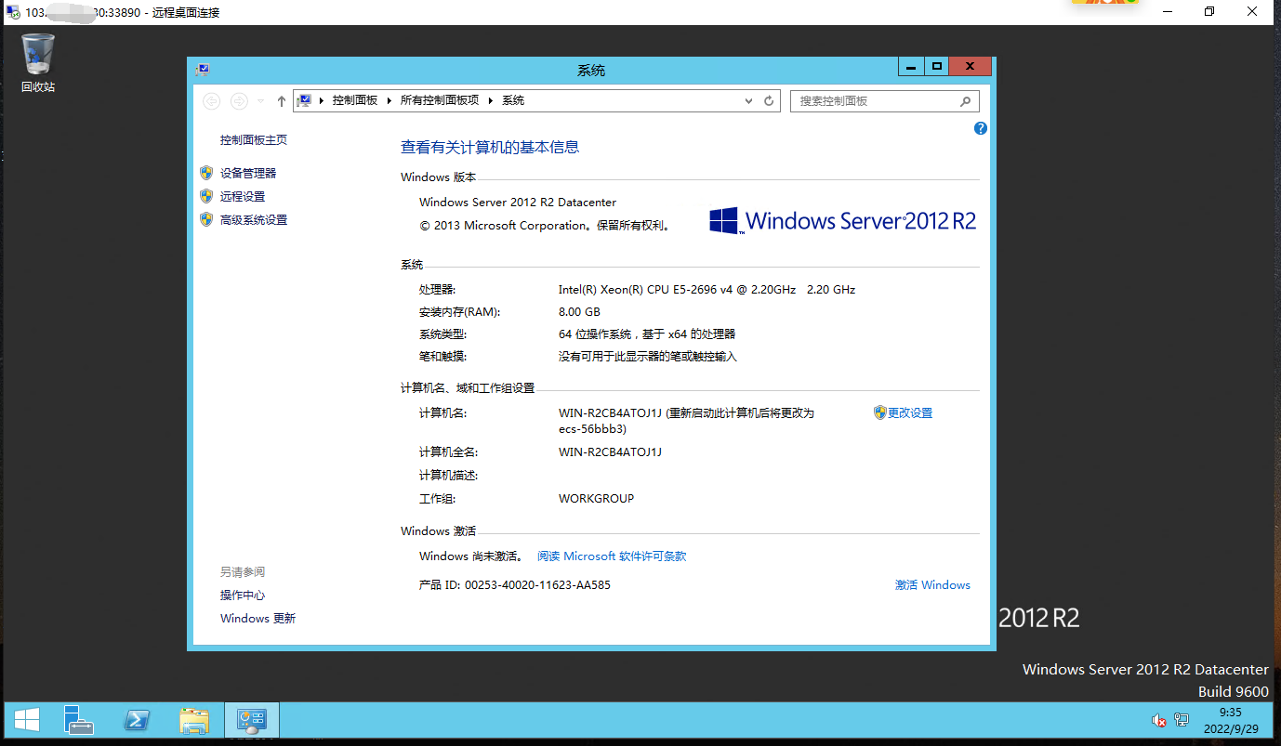Click the processor value Intel Xeon E5-2696 v4
The image size is (1281, 746).
707,290
